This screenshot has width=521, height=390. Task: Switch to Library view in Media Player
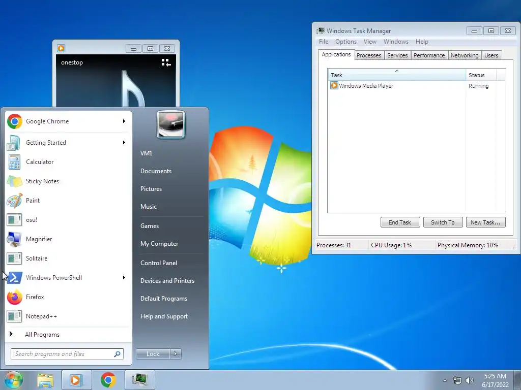coord(166,62)
